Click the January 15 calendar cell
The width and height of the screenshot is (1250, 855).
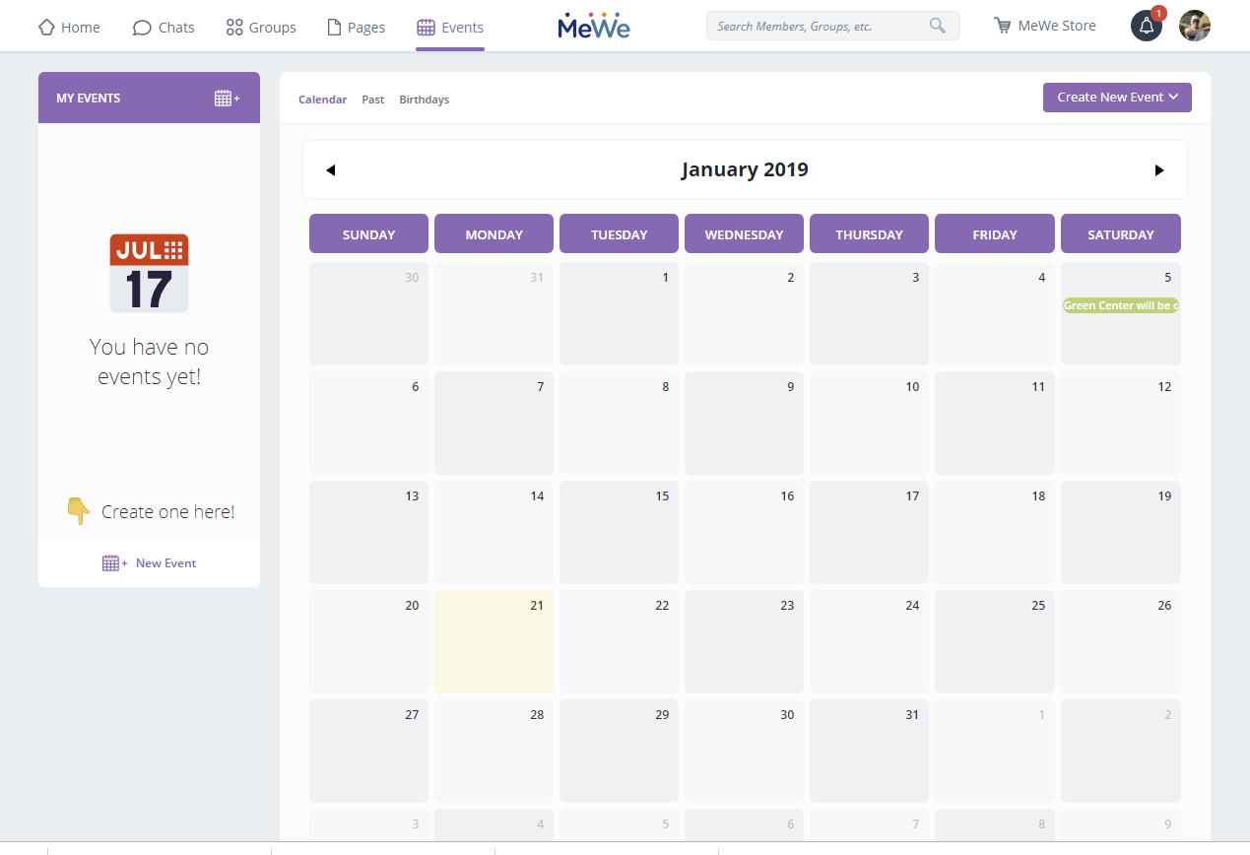pos(619,532)
